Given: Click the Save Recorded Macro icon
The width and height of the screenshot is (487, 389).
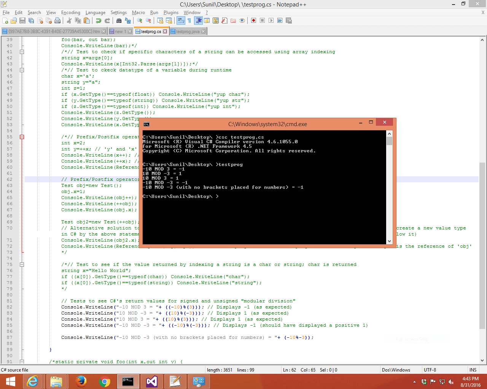Looking at the screenshot, I should tap(288, 21).
